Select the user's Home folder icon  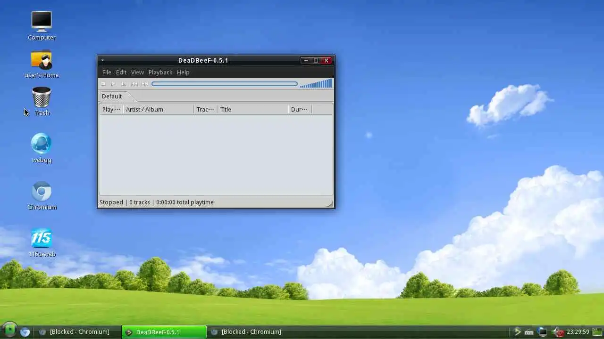point(42,64)
